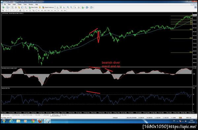This screenshot has height=130, width=198.
Task: Open the Windows Start button
Action: click(x=4, y=121)
